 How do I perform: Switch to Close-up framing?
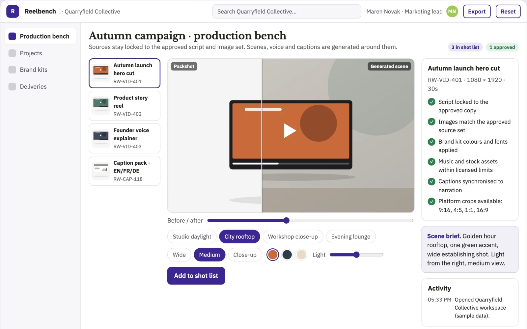[x=245, y=255]
